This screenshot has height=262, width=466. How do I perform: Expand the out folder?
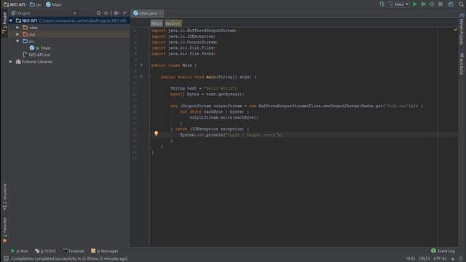[17, 34]
